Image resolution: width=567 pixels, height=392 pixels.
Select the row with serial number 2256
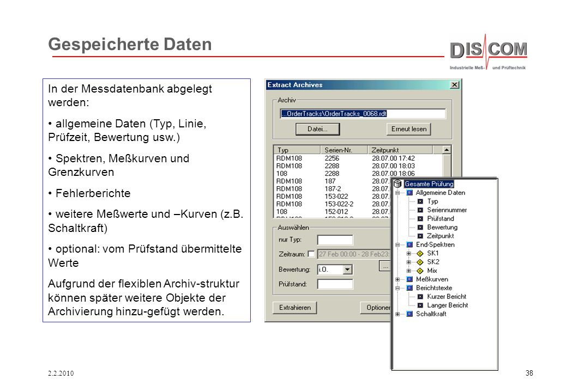pyautogui.click(x=358, y=158)
